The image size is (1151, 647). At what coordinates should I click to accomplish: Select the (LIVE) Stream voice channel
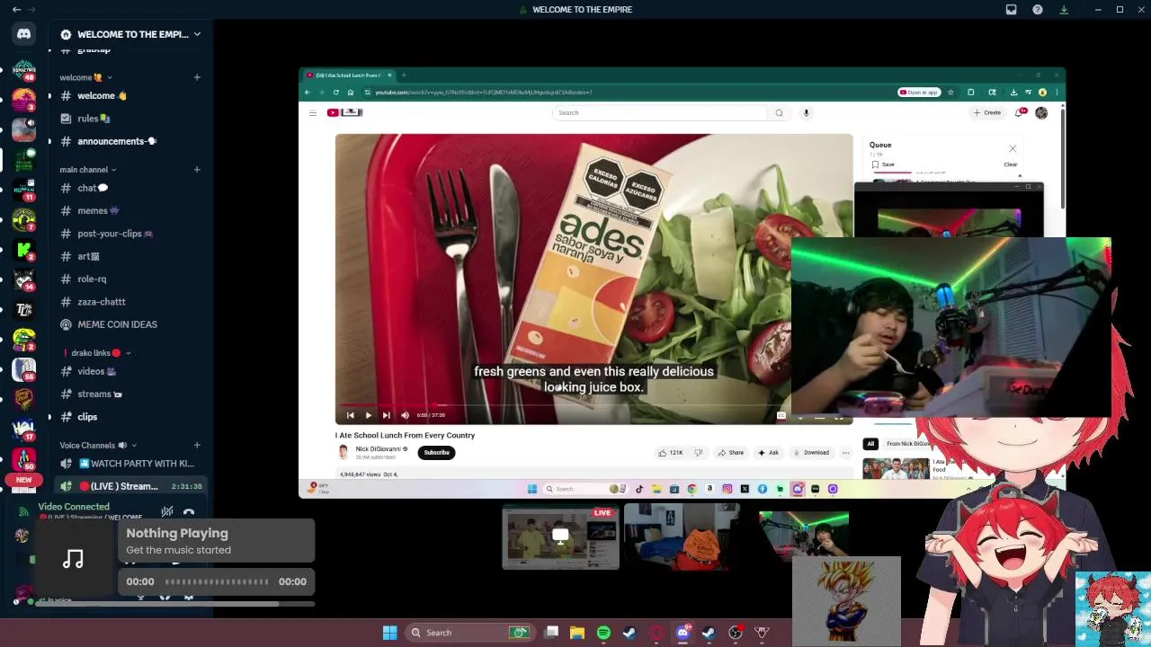tap(129, 486)
